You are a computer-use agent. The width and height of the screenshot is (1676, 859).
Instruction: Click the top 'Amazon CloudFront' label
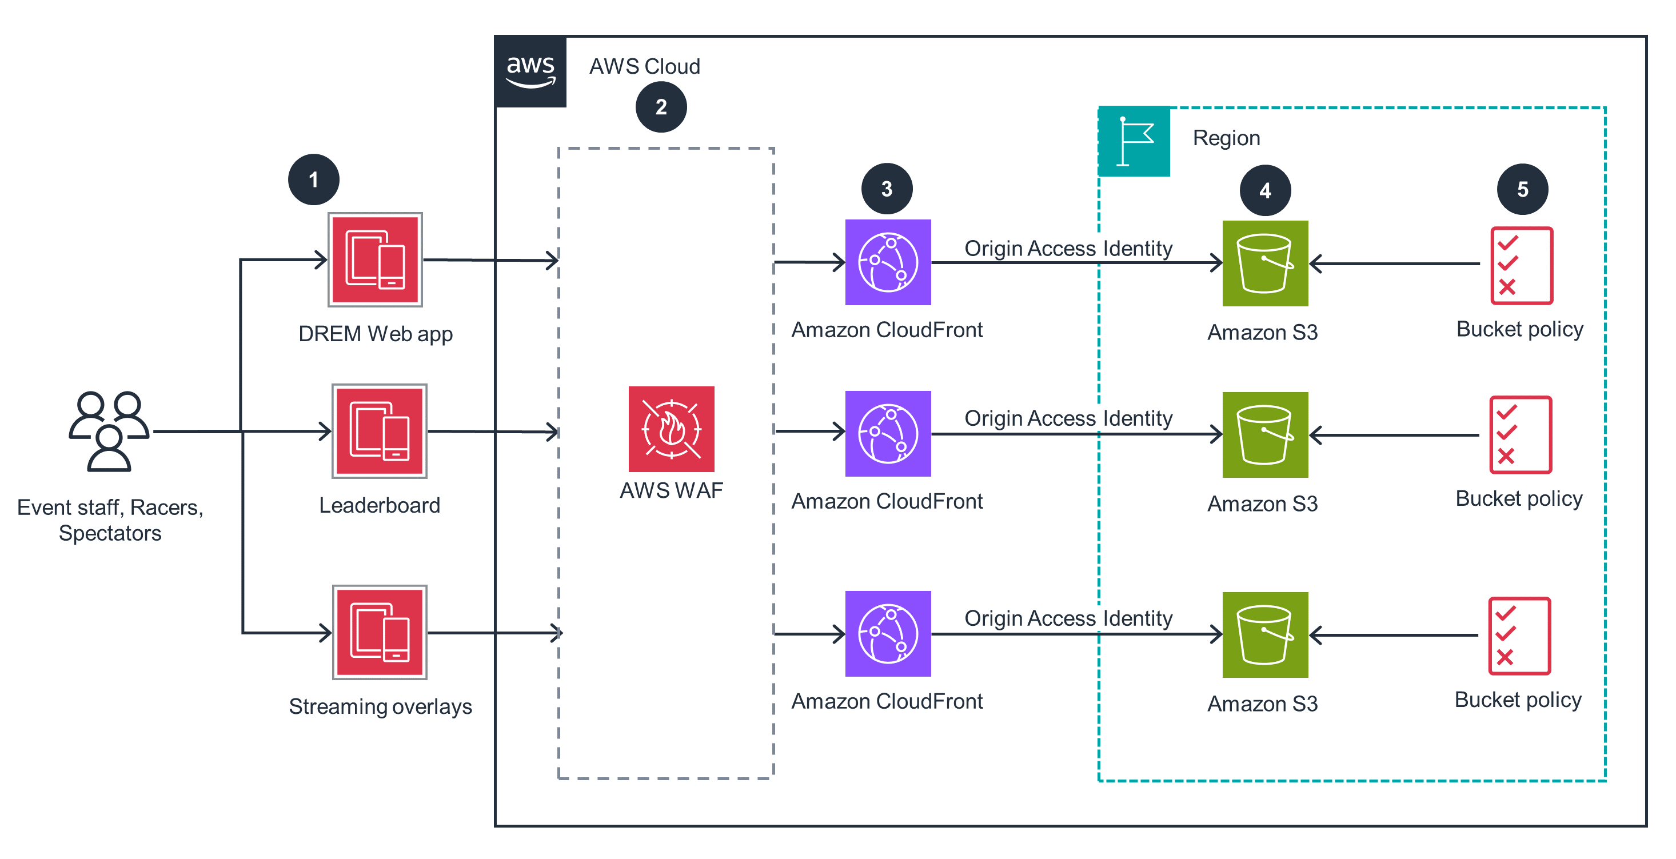[x=887, y=330]
